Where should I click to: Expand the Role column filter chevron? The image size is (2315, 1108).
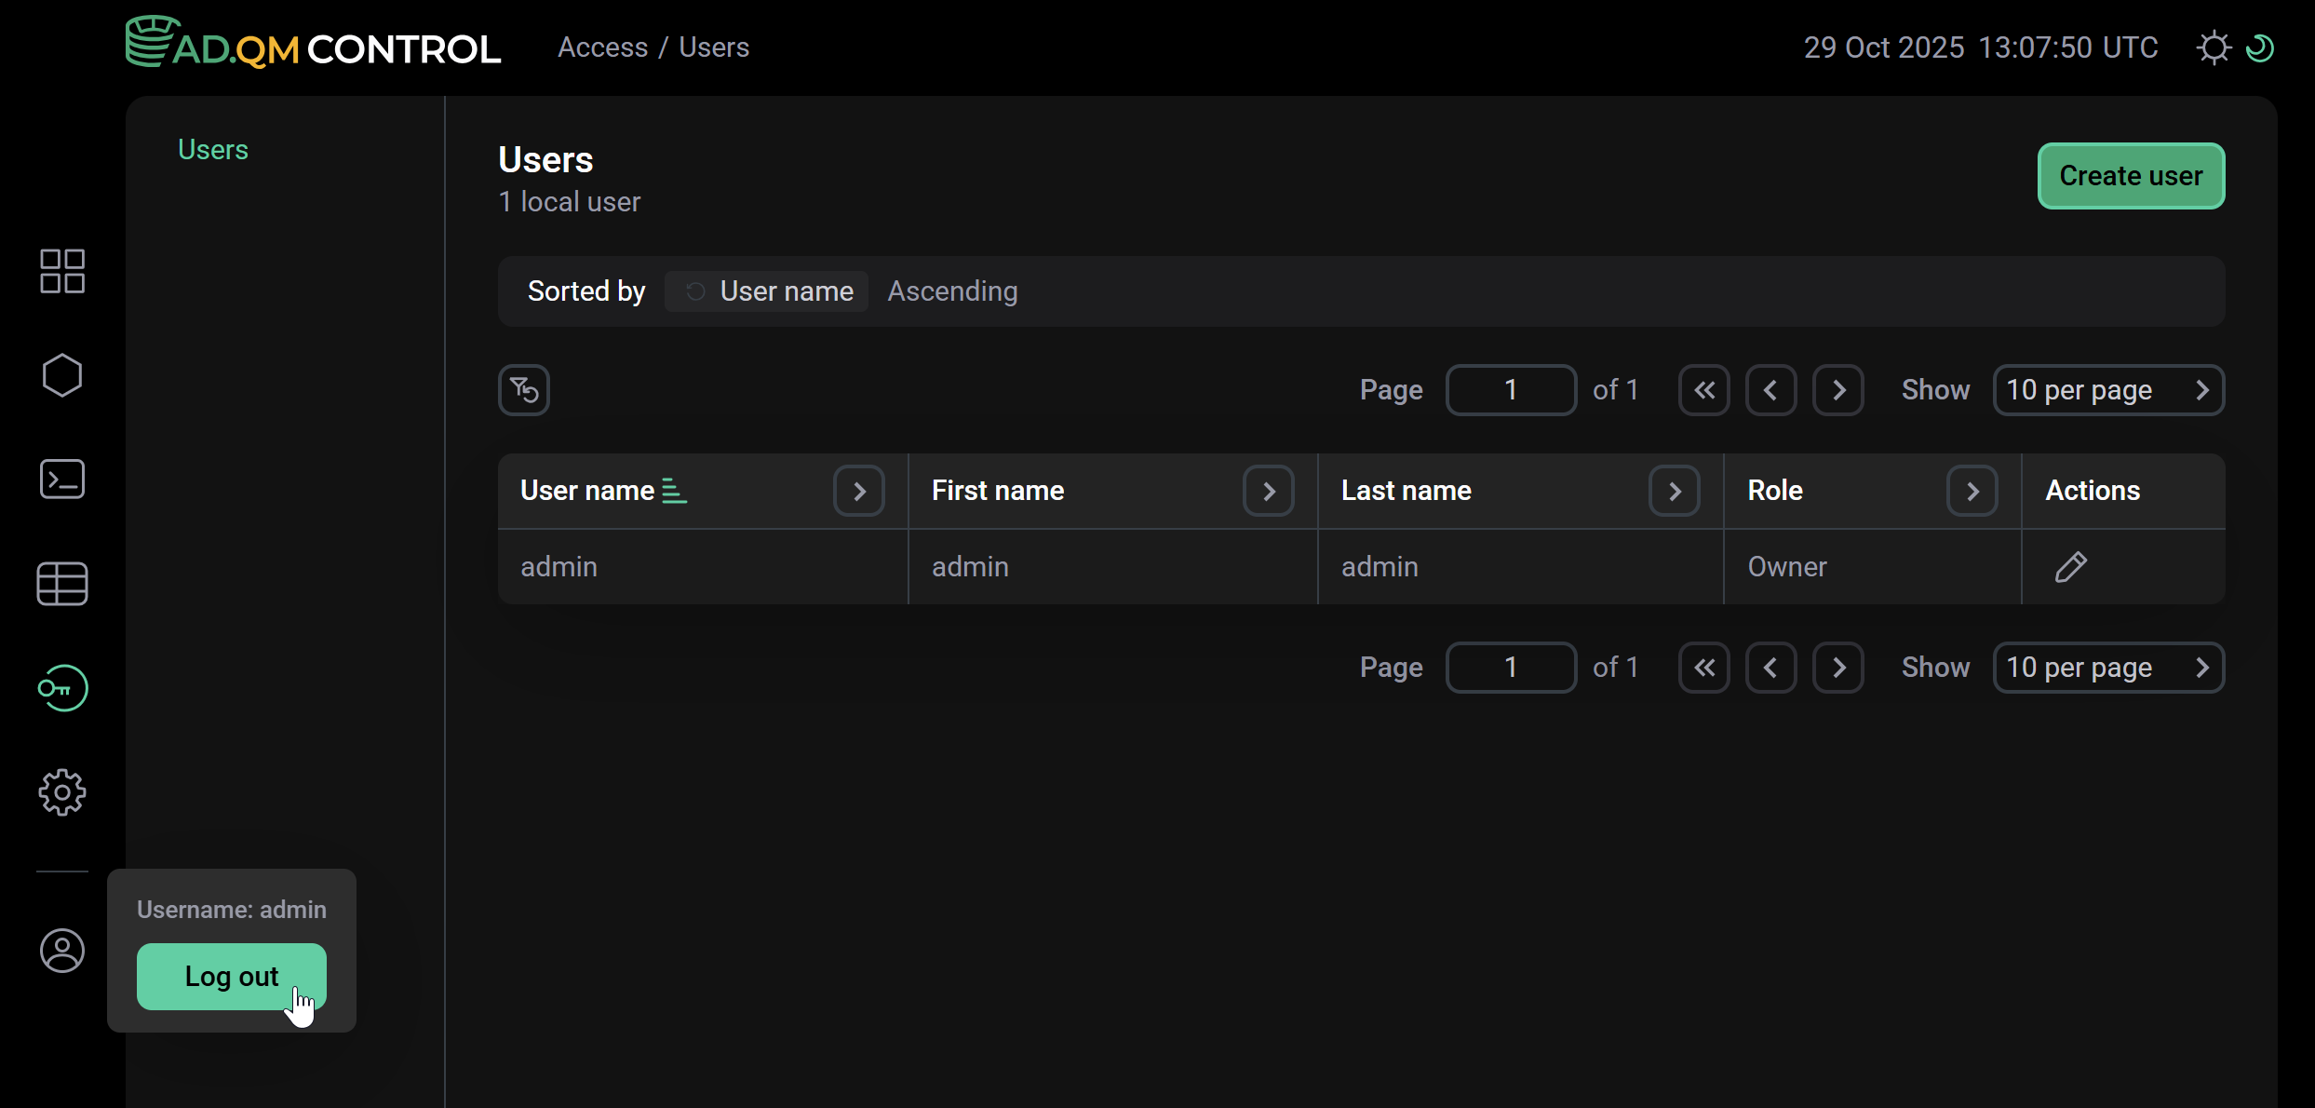(1972, 491)
